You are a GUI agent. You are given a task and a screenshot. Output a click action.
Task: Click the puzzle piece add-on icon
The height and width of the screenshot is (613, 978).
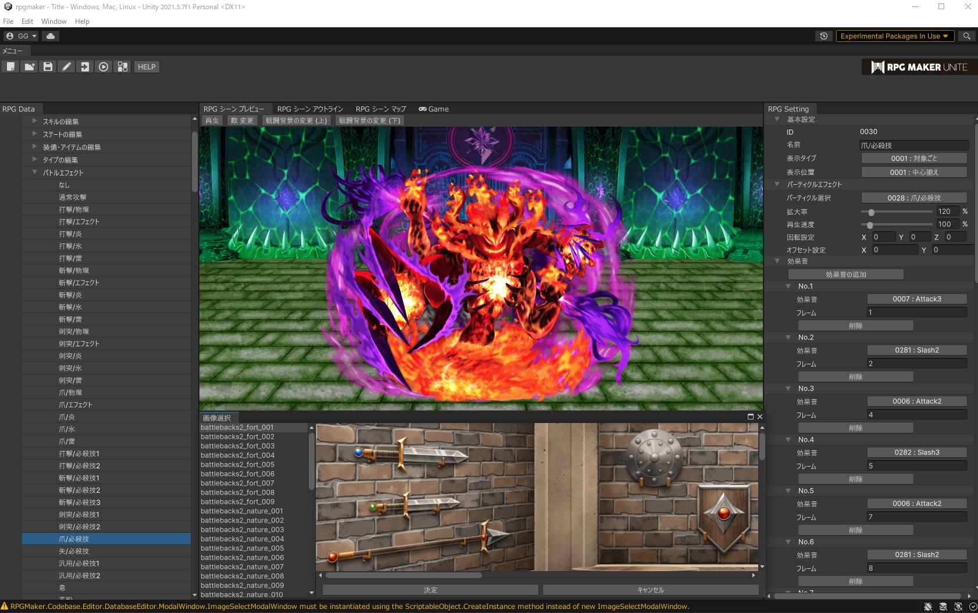(122, 67)
